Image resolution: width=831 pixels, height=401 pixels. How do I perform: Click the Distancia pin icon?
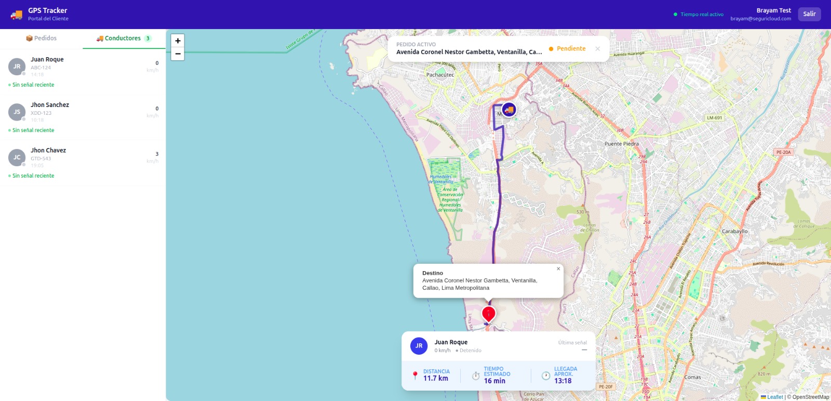(x=415, y=376)
